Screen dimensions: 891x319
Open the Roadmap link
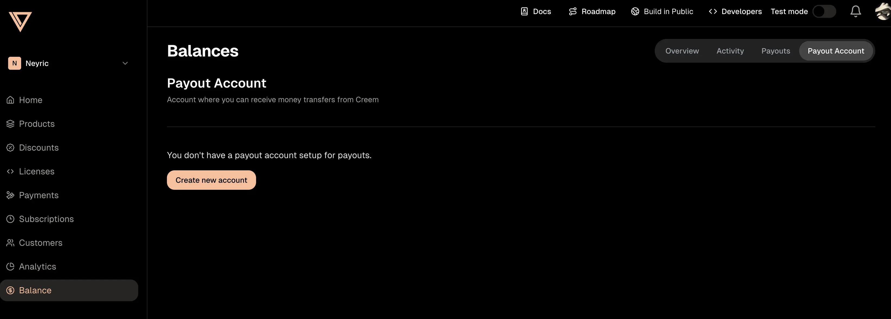(x=592, y=11)
